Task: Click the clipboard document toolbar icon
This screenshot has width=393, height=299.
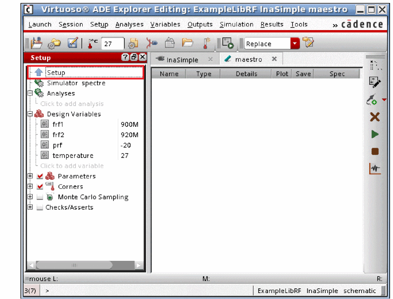Action: [x=170, y=43]
